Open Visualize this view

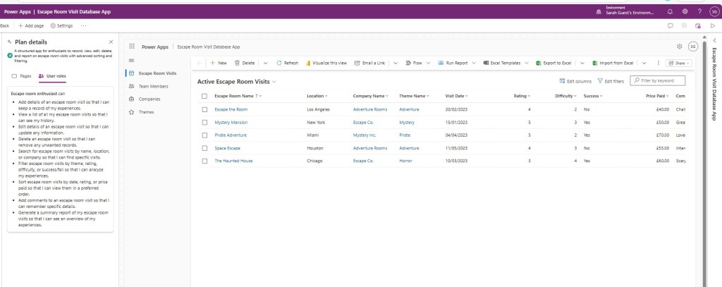pyautogui.click(x=308, y=63)
